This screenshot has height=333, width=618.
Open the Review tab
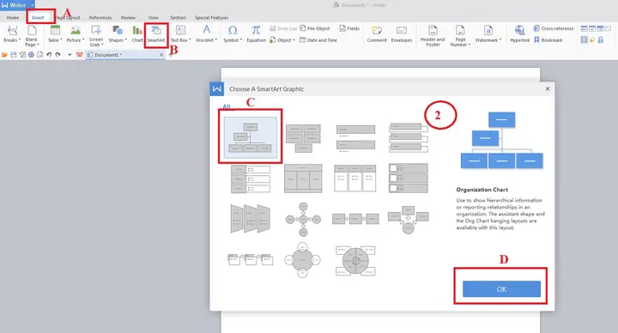pyautogui.click(x=128, y=18)
